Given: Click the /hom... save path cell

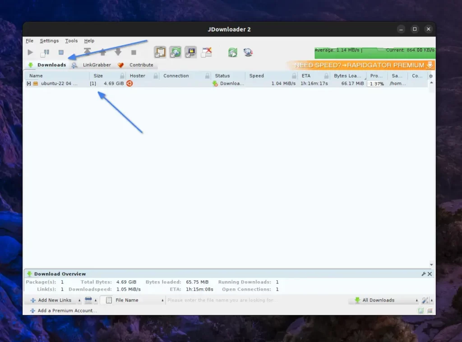Looking at the screenshot, I should 397,84.
